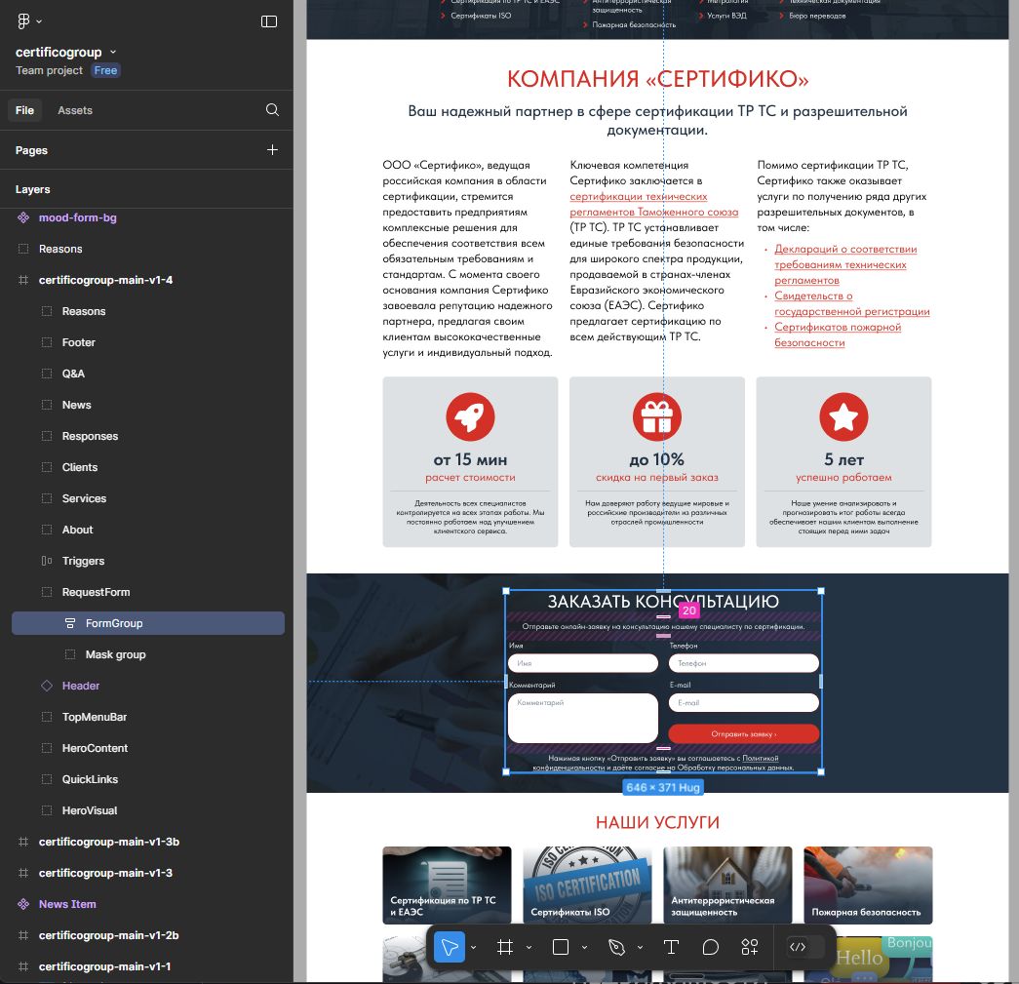Click the gift icon in discount card
Viewport: 1019px width, 984px height.
coord(657,416)
